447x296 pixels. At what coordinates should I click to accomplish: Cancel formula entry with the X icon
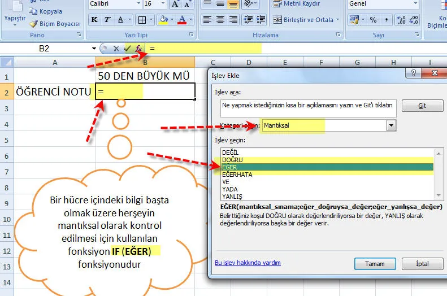pos(117,49)
